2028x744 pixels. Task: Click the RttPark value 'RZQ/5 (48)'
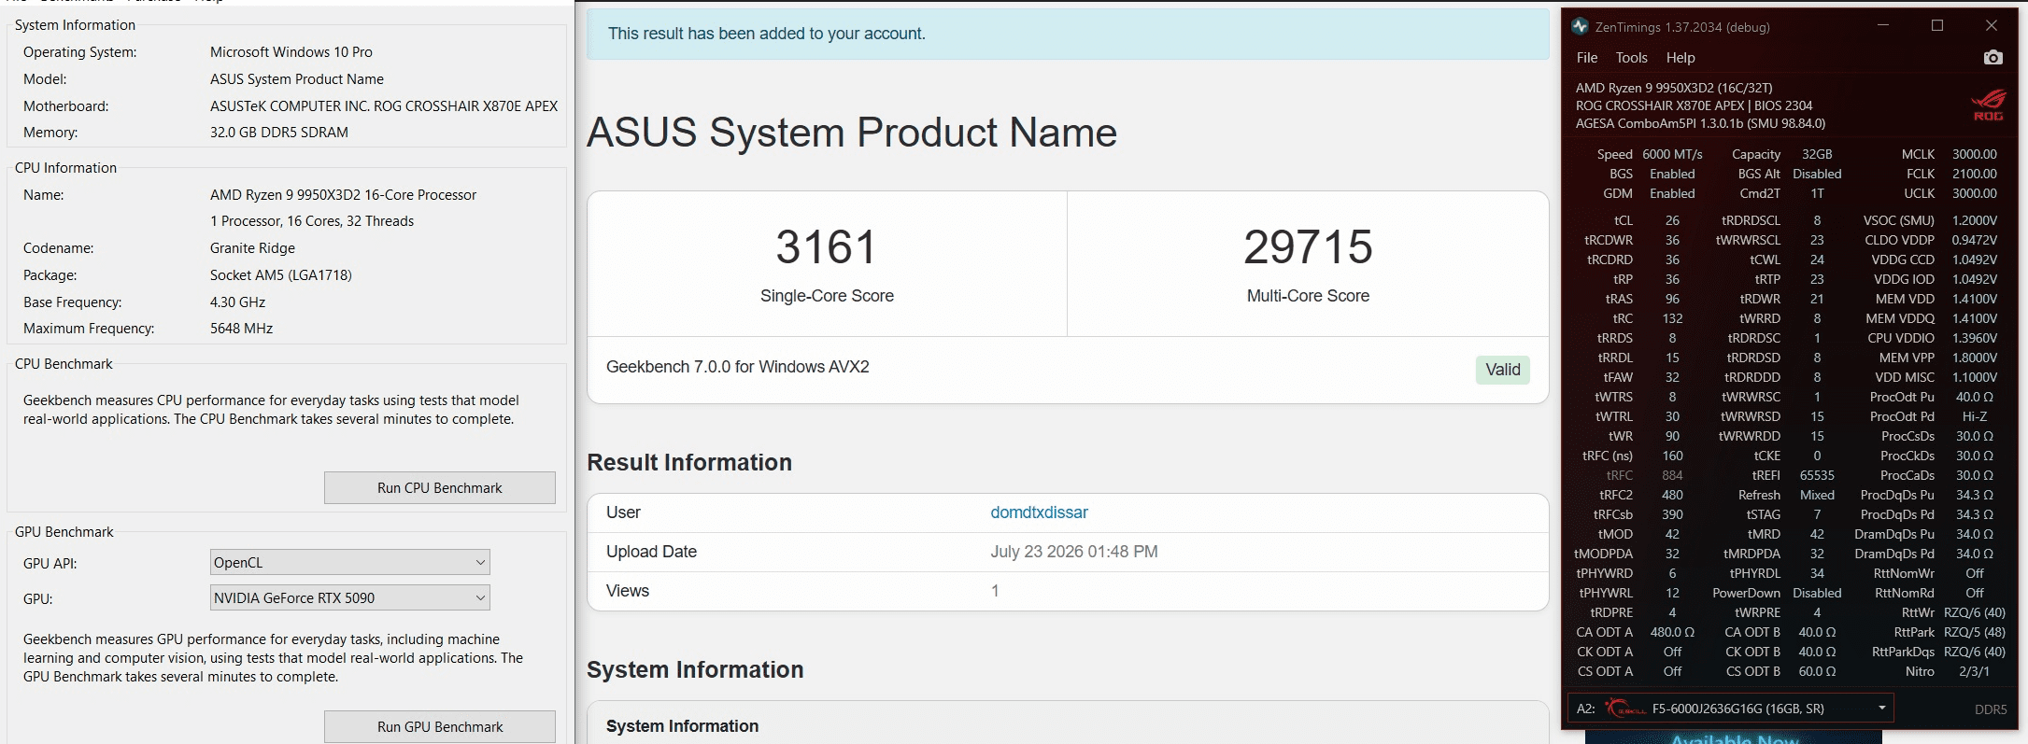coord(1975,632)
